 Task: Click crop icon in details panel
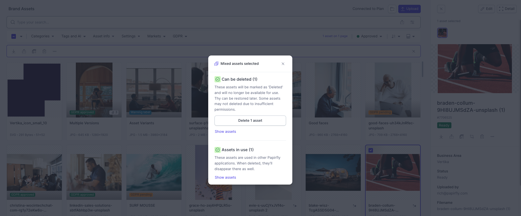click(472, 136)
